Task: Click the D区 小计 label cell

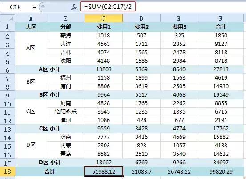Action: click(x=50, y=163)
